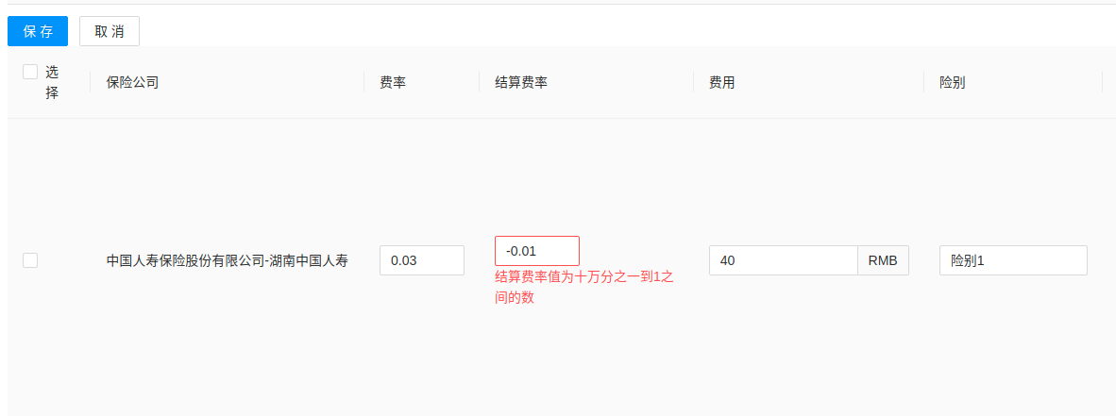Image resolution: width=1116 pixels, height=416 pixels.
Task: Focus the 费用 input with value 40
Action: tap(783, 260)
